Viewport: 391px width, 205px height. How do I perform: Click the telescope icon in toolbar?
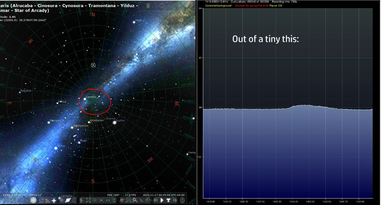(147, 200)
